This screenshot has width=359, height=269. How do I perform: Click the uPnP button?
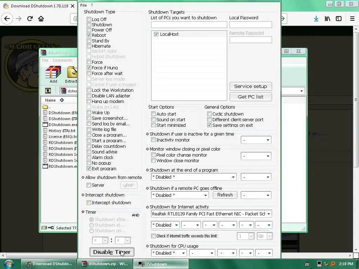click(x=128, y=185)
